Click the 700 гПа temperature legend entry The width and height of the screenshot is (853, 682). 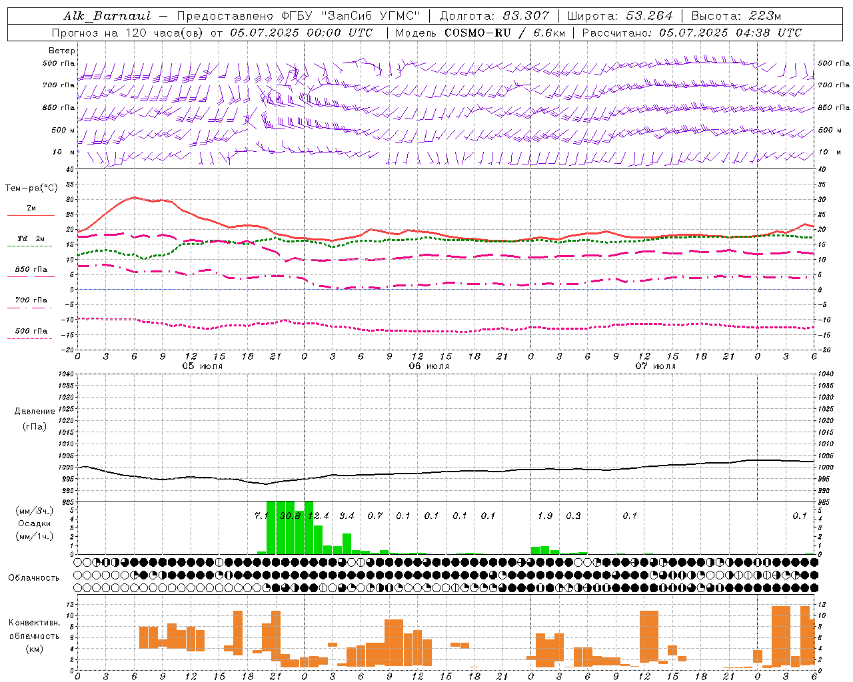pyautogui.click(x=31, y=300)
